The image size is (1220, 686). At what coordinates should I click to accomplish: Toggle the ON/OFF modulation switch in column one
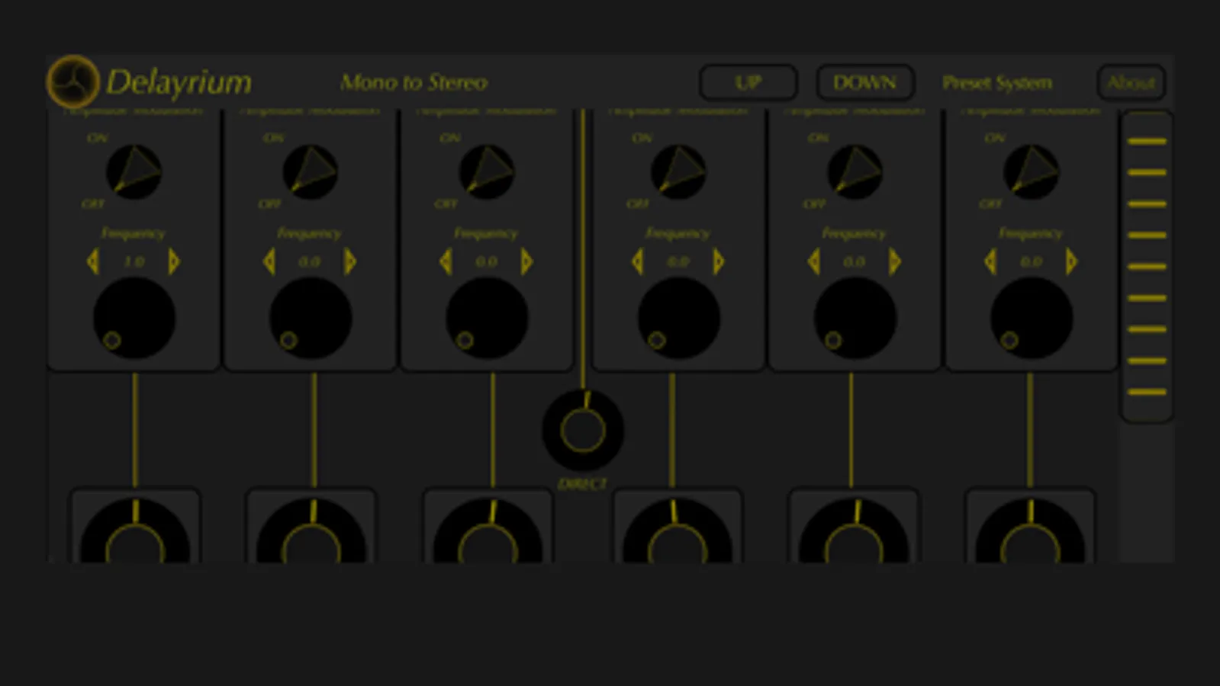click(x=134, y=171)
